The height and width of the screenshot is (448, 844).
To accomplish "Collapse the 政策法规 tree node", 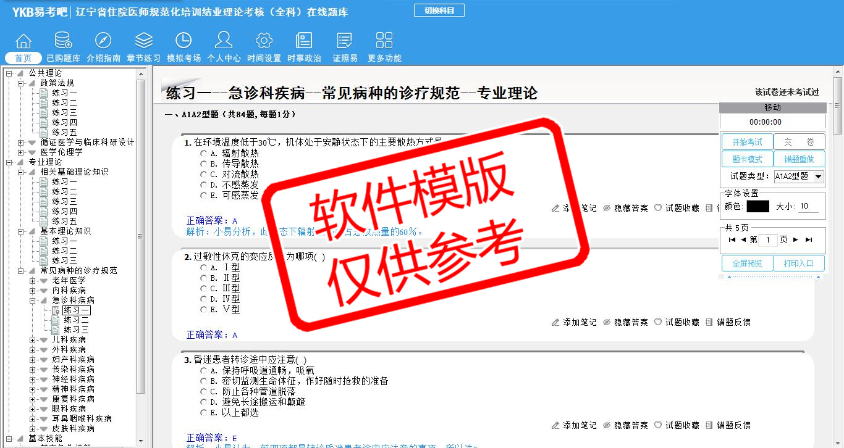I will pos(21,83).
